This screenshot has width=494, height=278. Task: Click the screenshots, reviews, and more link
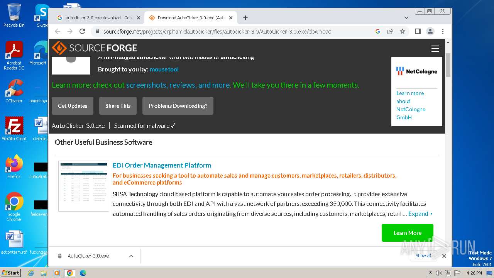point(178,85)
